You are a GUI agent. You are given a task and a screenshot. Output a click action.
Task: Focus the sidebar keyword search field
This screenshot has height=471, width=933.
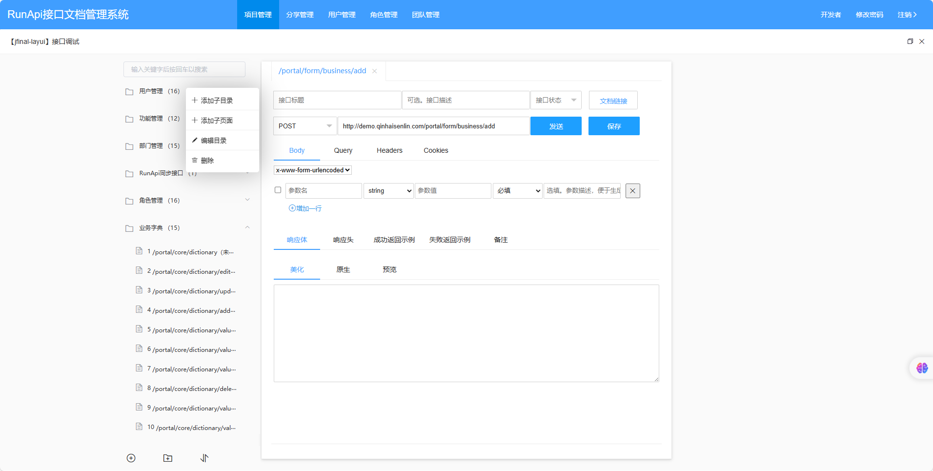(x=184, y=69)
